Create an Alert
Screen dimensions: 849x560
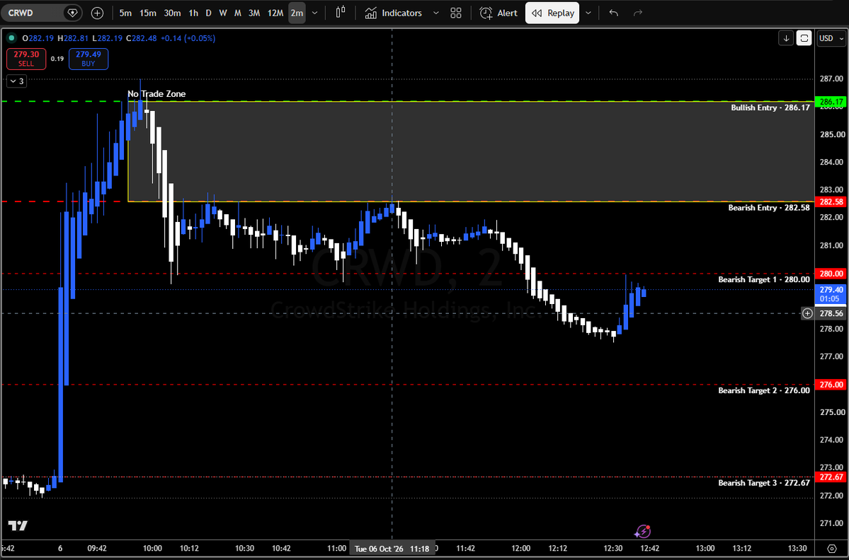[498, 13]
